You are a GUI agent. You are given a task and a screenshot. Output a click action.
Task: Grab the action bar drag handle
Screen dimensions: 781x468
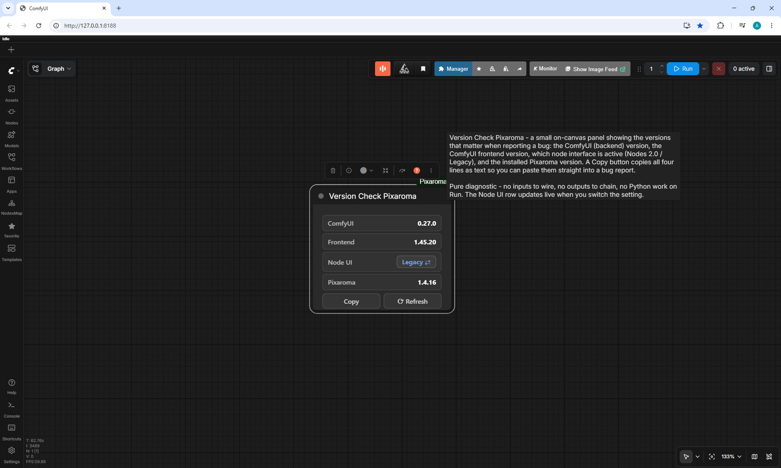[x=639, y=69]
